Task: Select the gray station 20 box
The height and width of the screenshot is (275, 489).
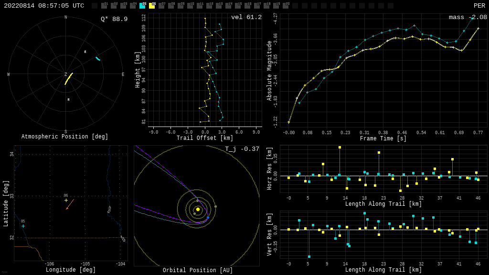Action: [286, 6]
